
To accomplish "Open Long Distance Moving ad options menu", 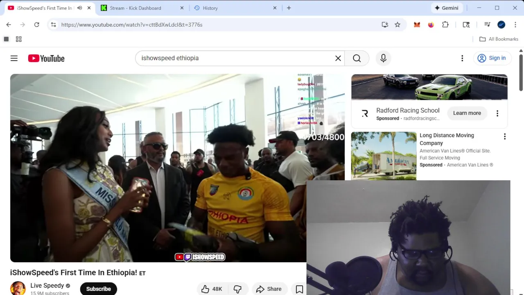I will (505, 136).
